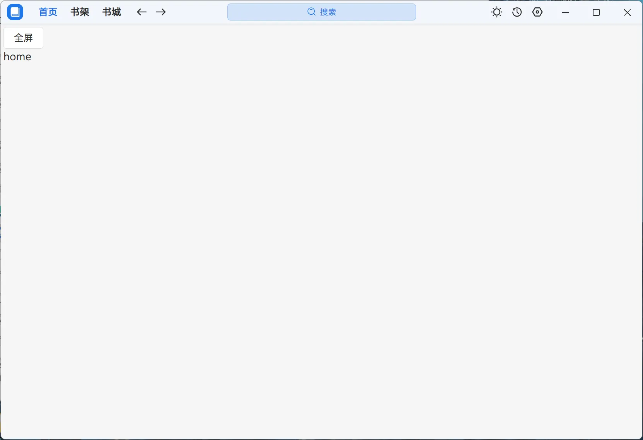Navigate back with the left arrow

pyautogui.click(x=142, y=12)
